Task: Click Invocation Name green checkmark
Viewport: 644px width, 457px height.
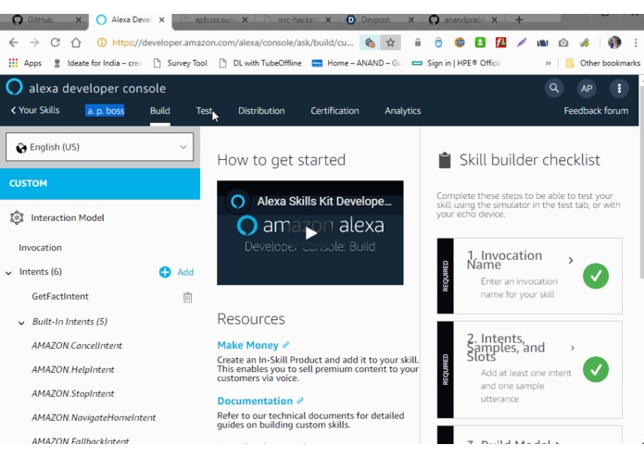Action: (x=596, y=276)
